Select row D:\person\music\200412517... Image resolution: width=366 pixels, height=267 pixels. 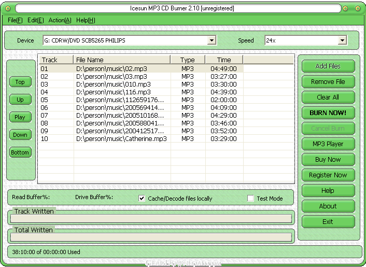click(141, 131)
